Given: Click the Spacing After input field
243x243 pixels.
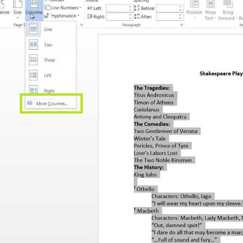Looking at the screenshot, I should (x=168, y=17).
